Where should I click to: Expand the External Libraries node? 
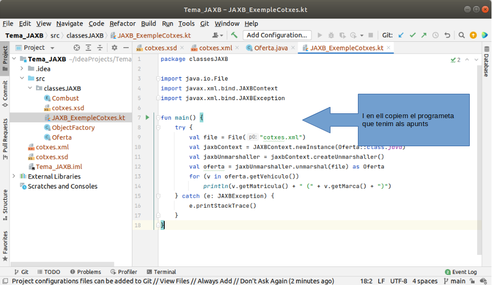14,176
